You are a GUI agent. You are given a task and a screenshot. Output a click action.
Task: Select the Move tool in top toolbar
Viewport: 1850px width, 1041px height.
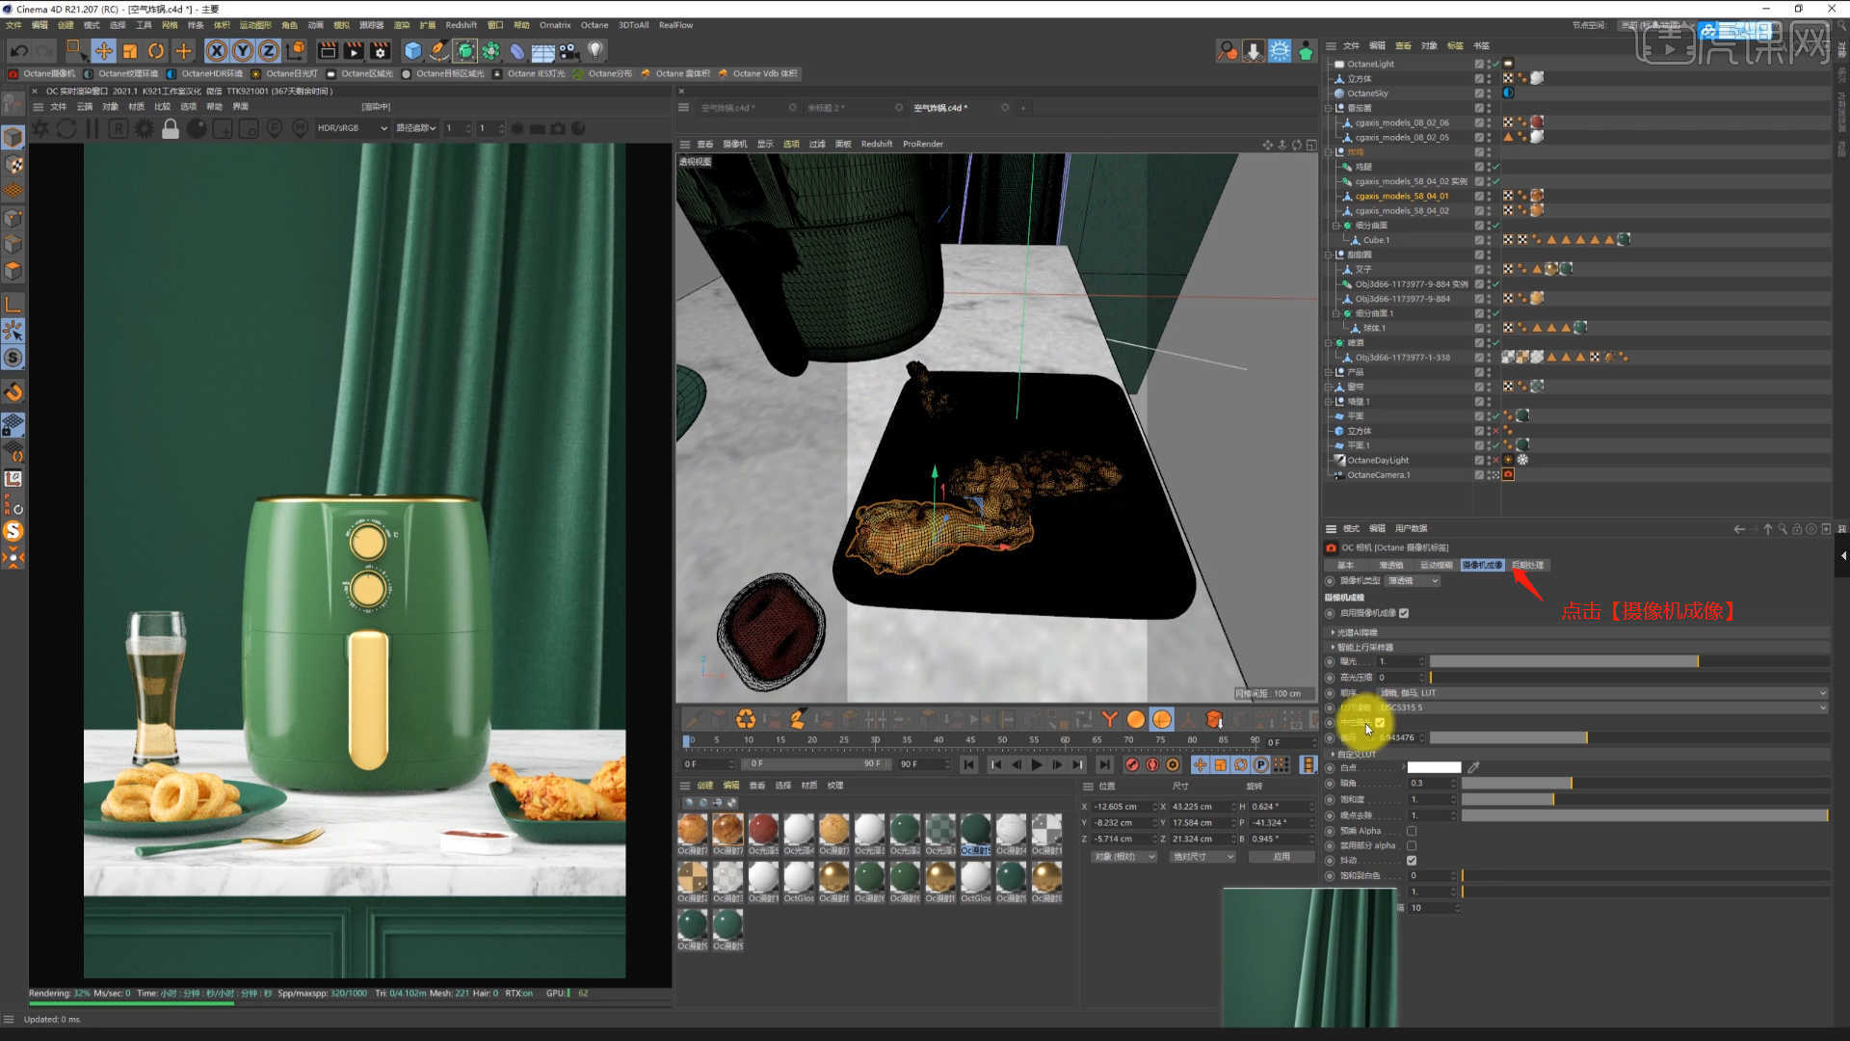[103, 51]
